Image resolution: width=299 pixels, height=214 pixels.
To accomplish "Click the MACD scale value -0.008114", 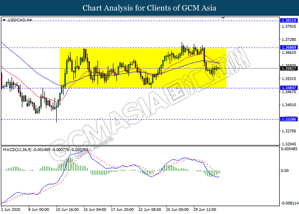I will pos(290,203).
